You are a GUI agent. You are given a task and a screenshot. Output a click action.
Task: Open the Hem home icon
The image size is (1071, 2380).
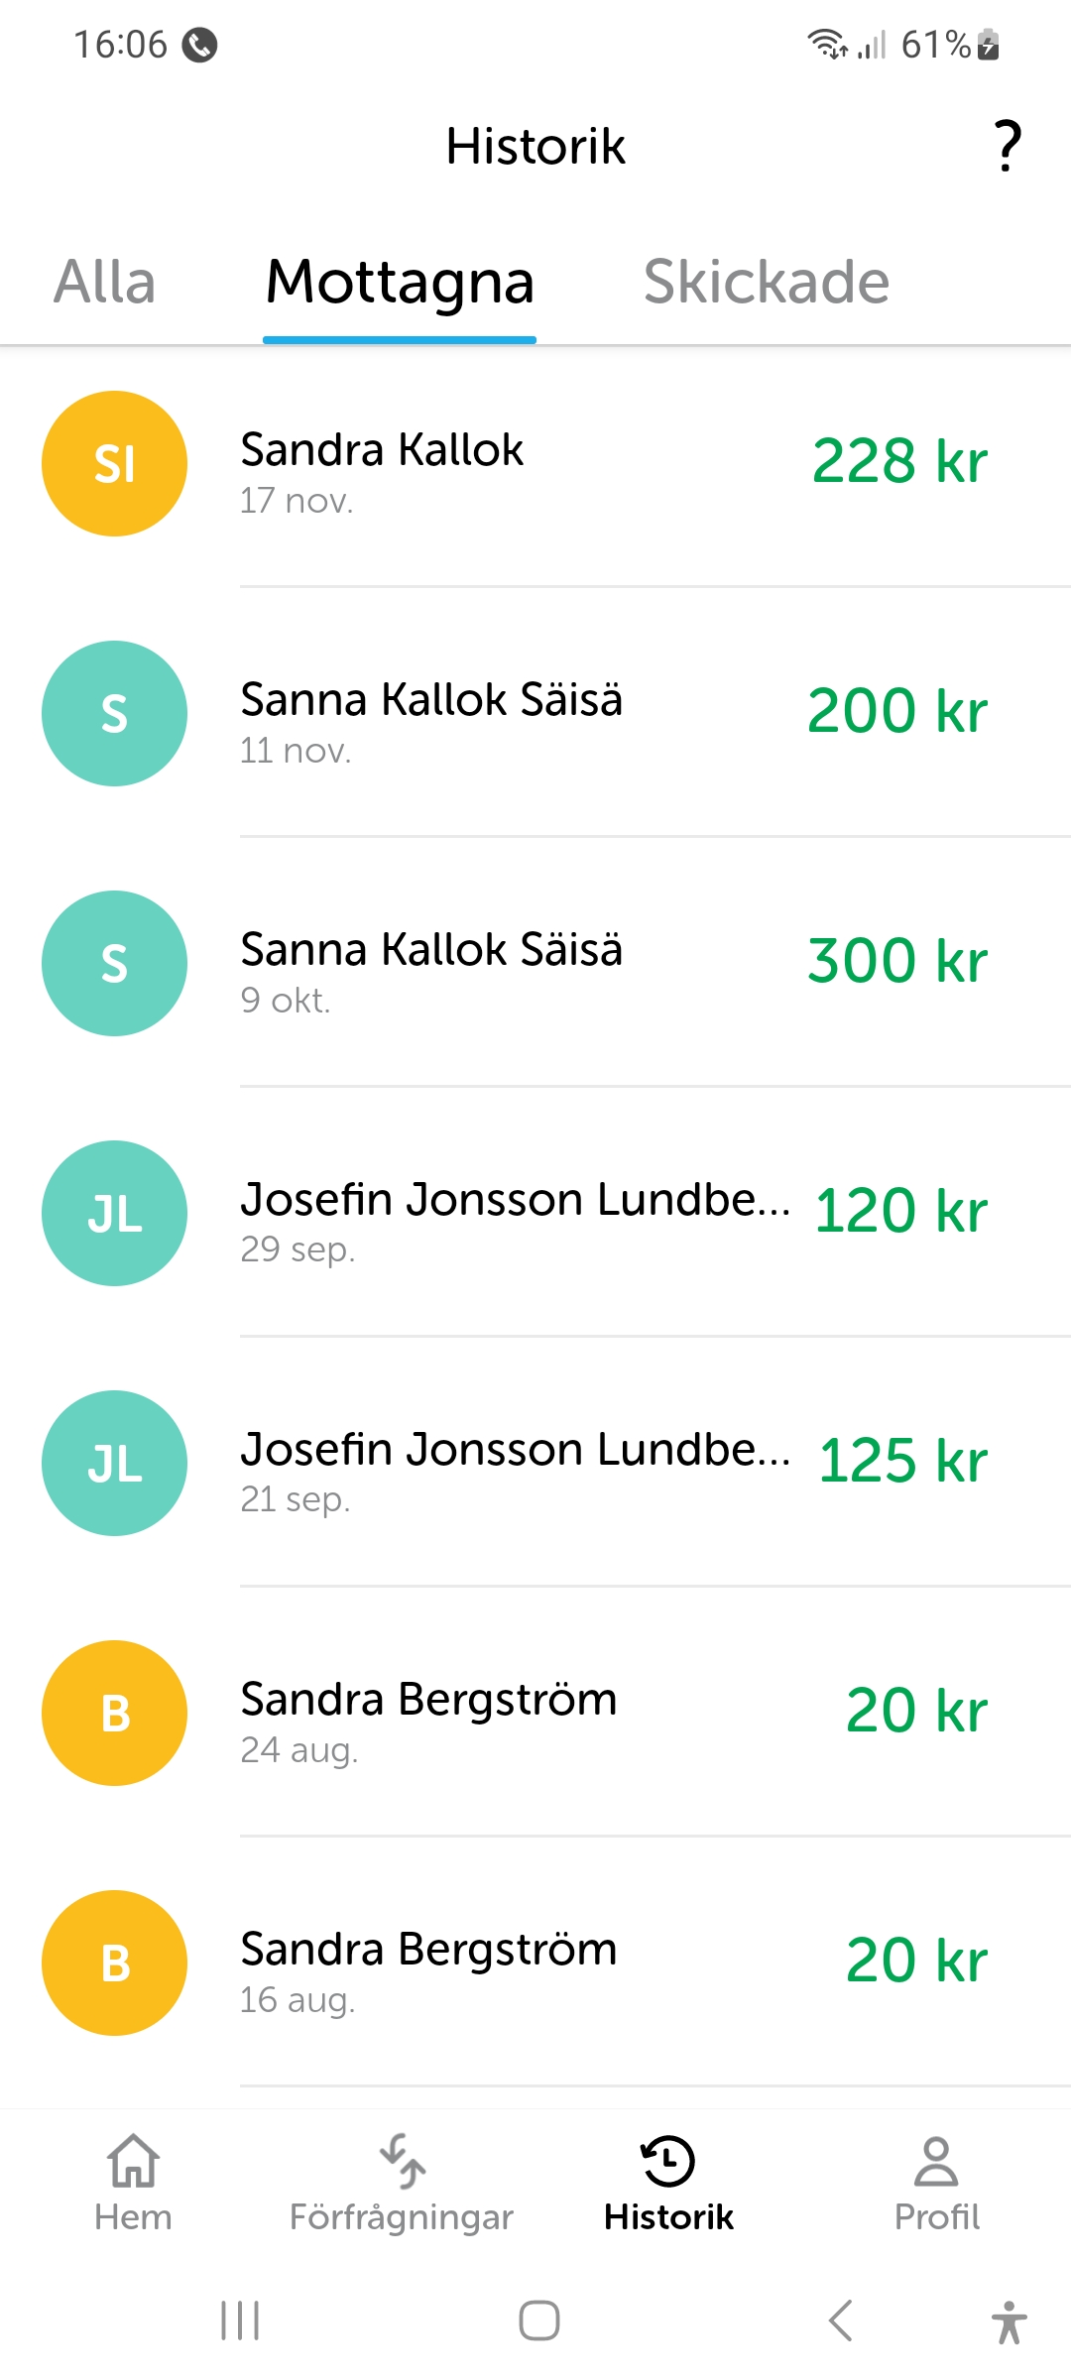(x=133, y=2162)
